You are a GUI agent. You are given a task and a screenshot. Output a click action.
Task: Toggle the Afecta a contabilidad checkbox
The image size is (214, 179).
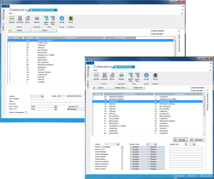click(122, 147)
